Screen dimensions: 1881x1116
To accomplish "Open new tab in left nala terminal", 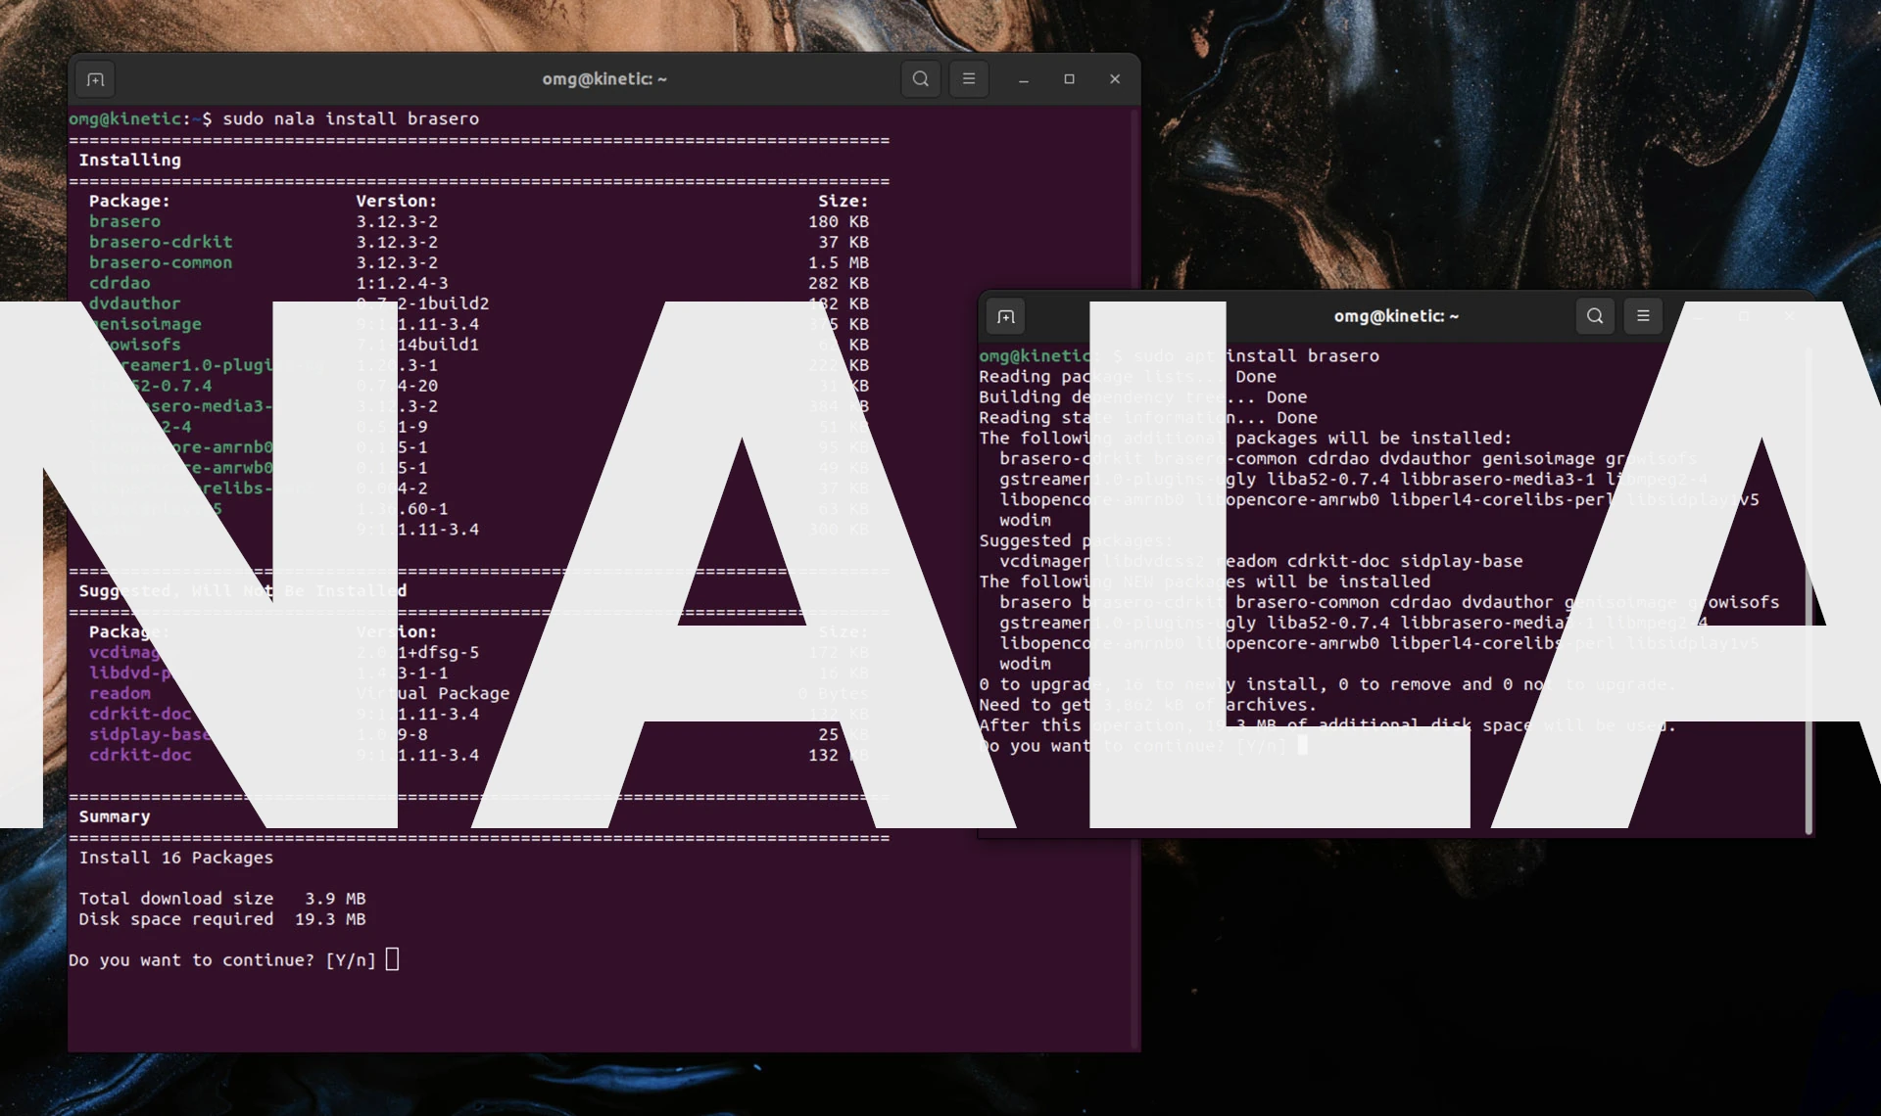I will coord(95,79).
